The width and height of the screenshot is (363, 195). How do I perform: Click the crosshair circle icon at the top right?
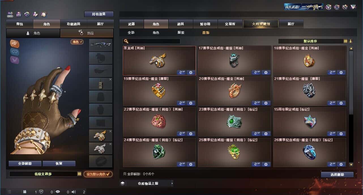point(337,7)
